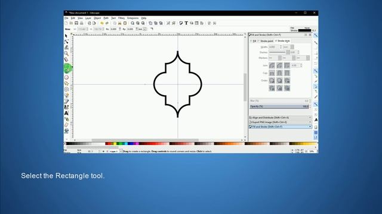Select the Calligraphy tool
The image size is (382, 214).
tap(66, 107)
